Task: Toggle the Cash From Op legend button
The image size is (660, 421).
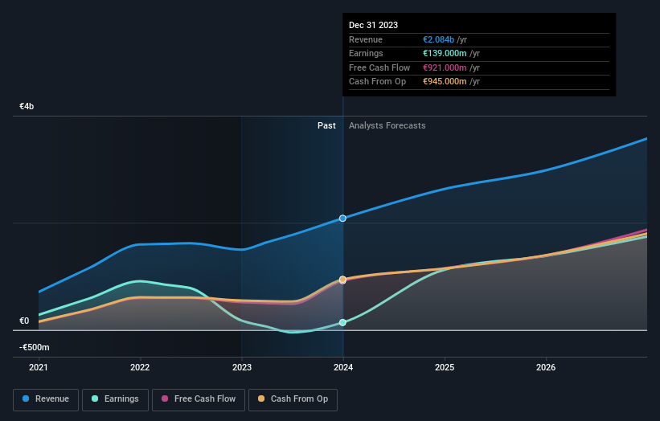Action: point(293,399)
